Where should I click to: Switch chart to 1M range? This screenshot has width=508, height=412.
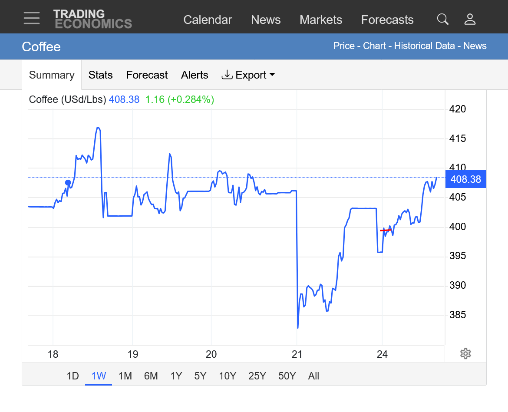125,376
